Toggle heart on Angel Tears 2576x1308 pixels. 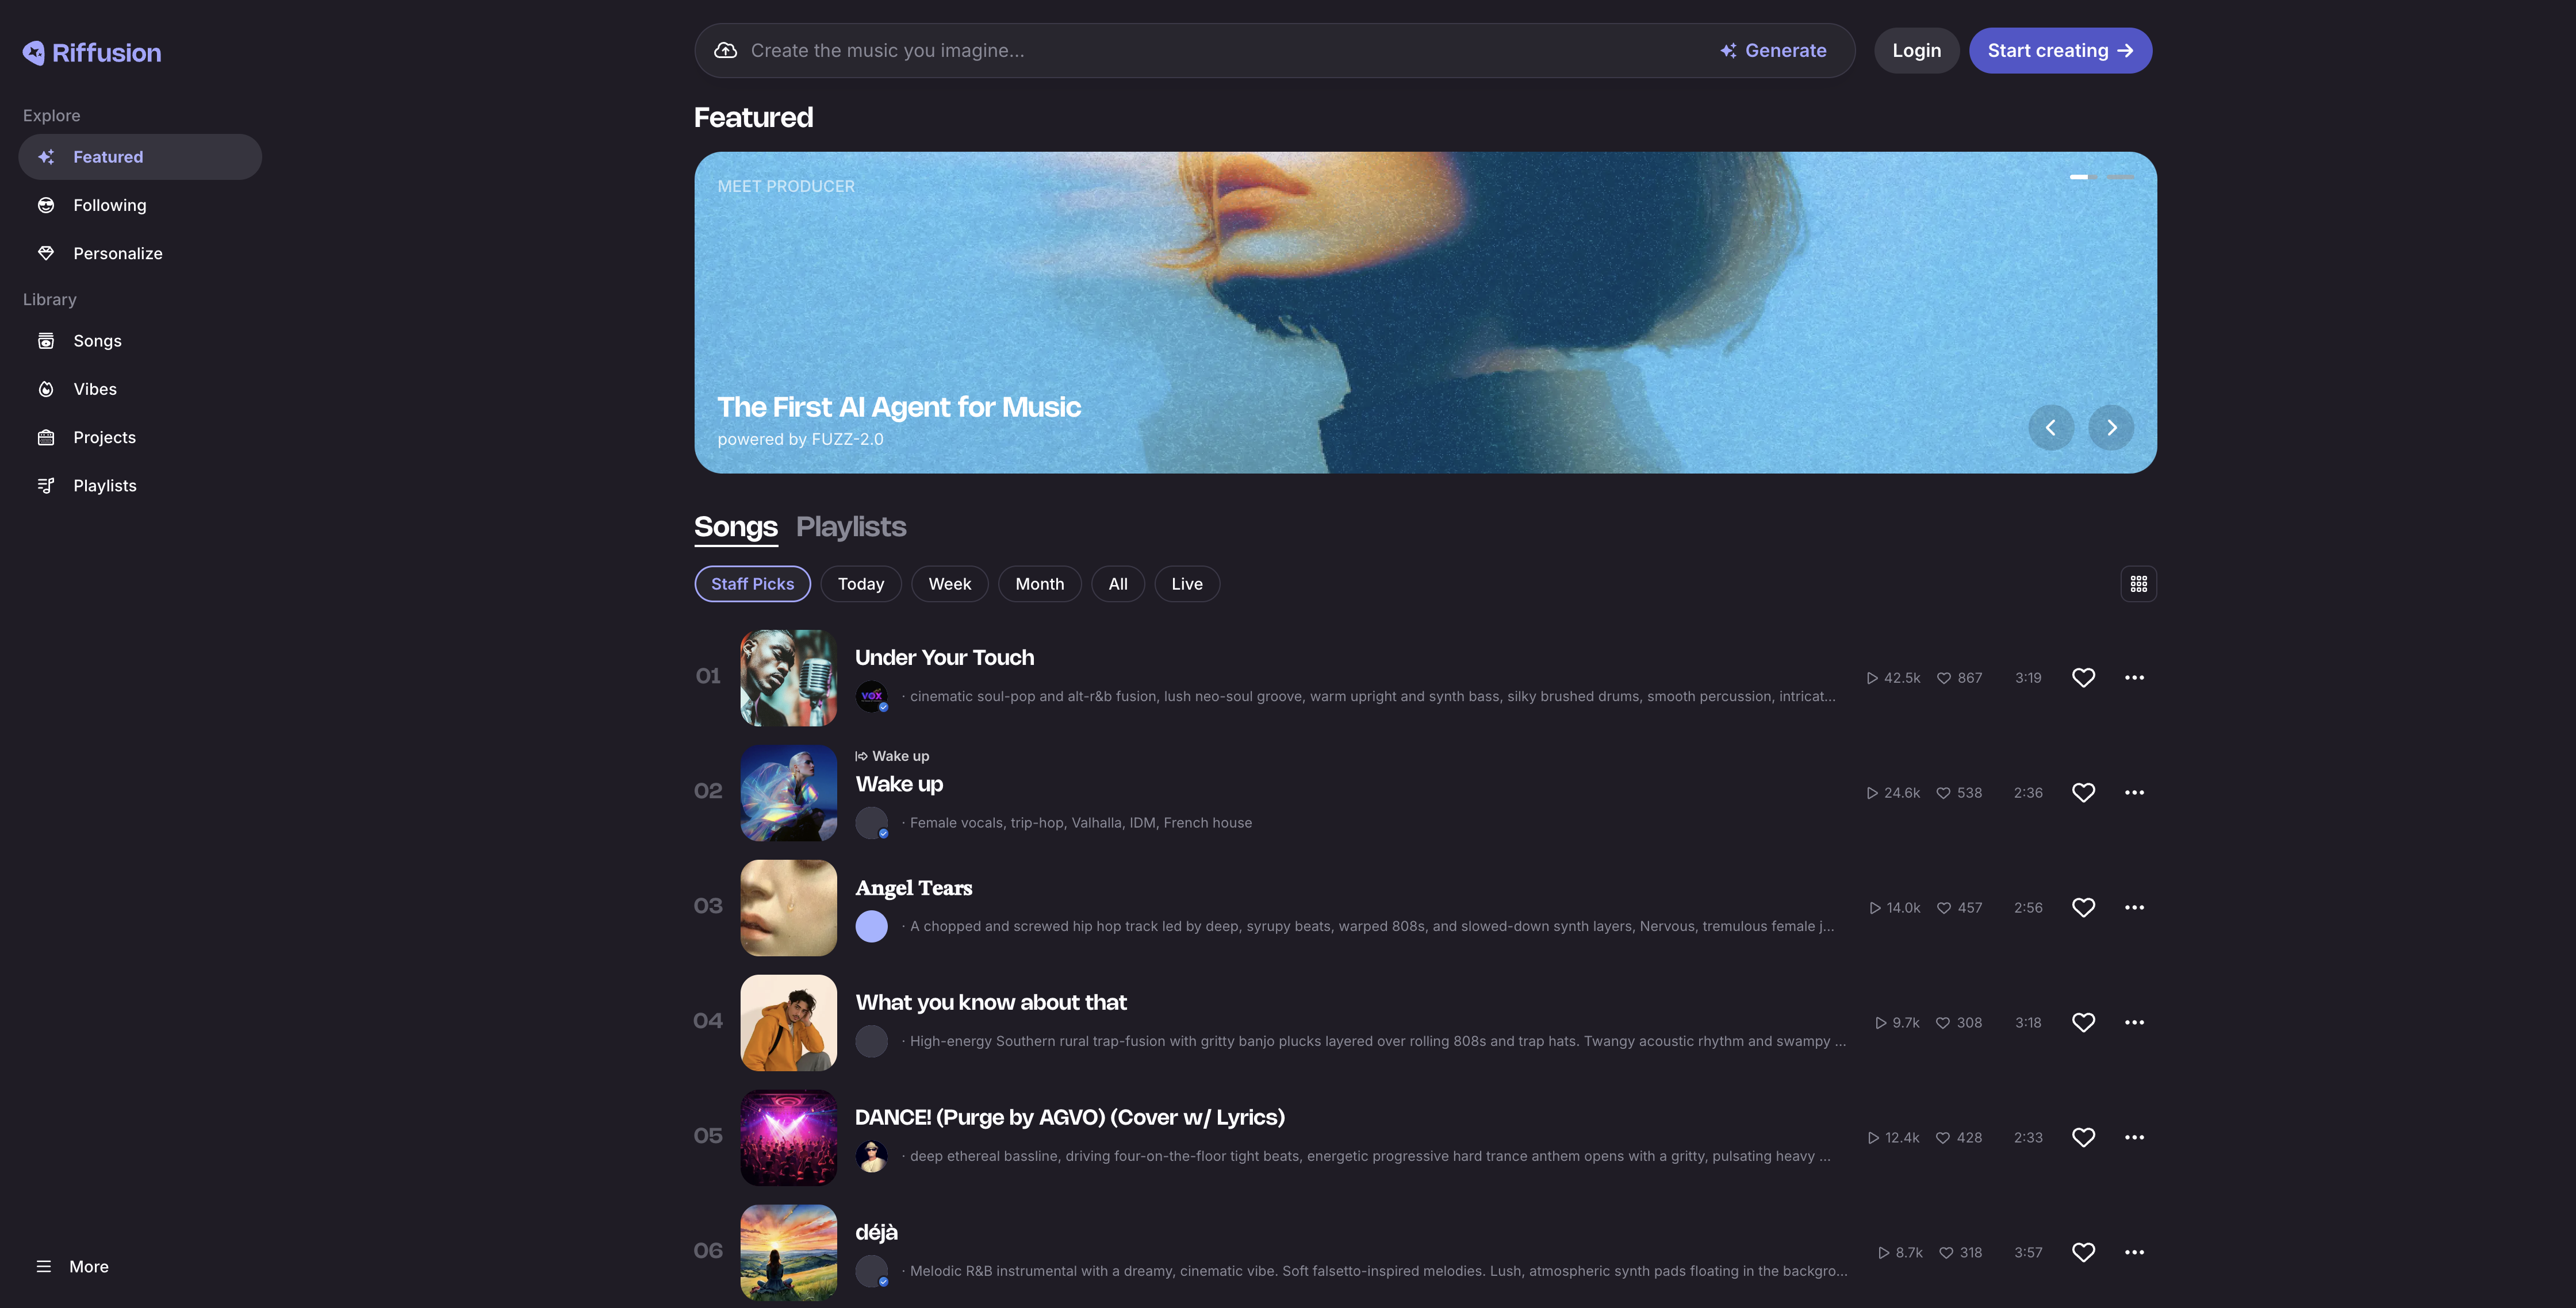coord(2083,907)
